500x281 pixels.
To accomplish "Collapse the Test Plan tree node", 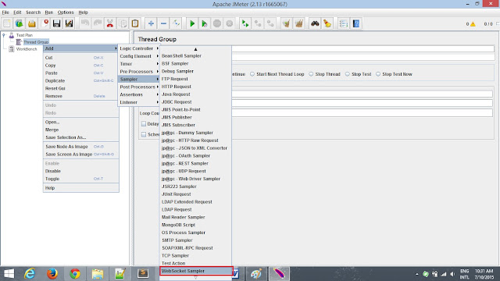I will coord(4,35).
